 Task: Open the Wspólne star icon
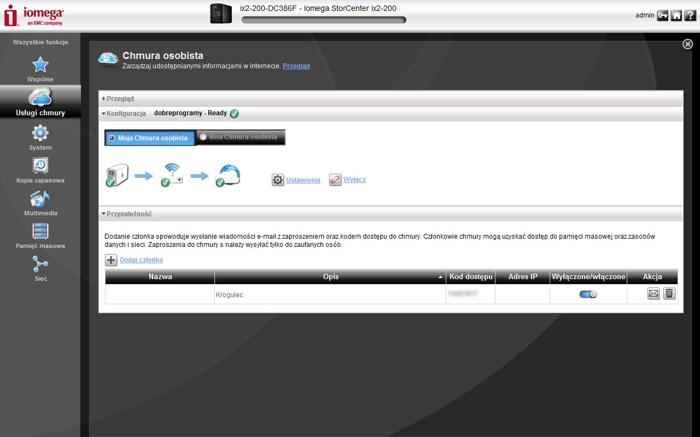pos(40,64)
